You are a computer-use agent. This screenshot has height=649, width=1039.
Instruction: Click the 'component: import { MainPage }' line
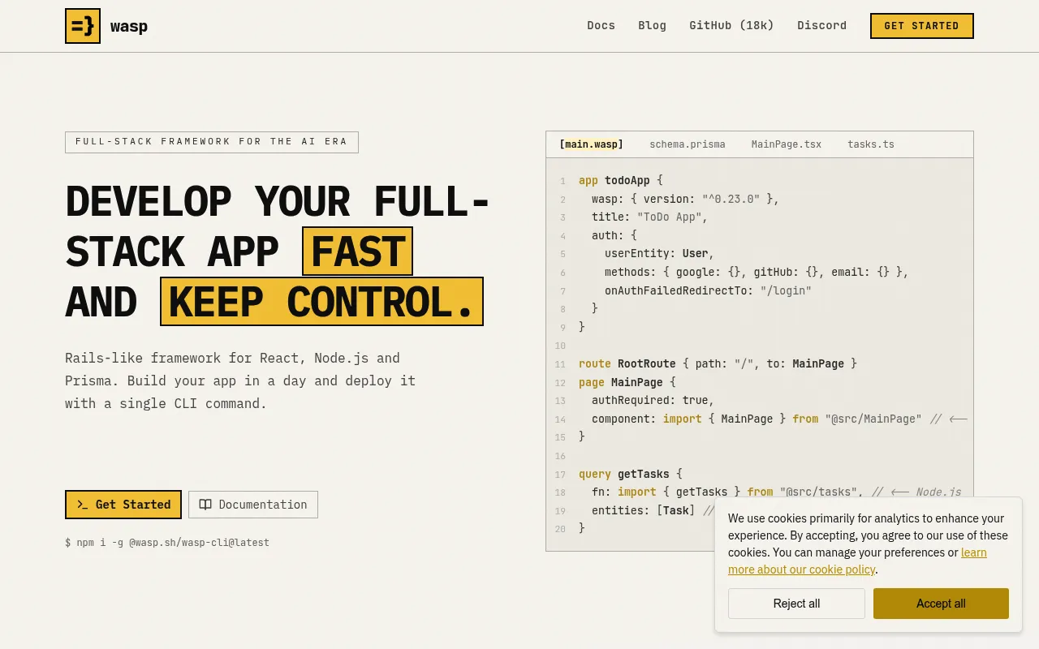(x=779, y=419)
